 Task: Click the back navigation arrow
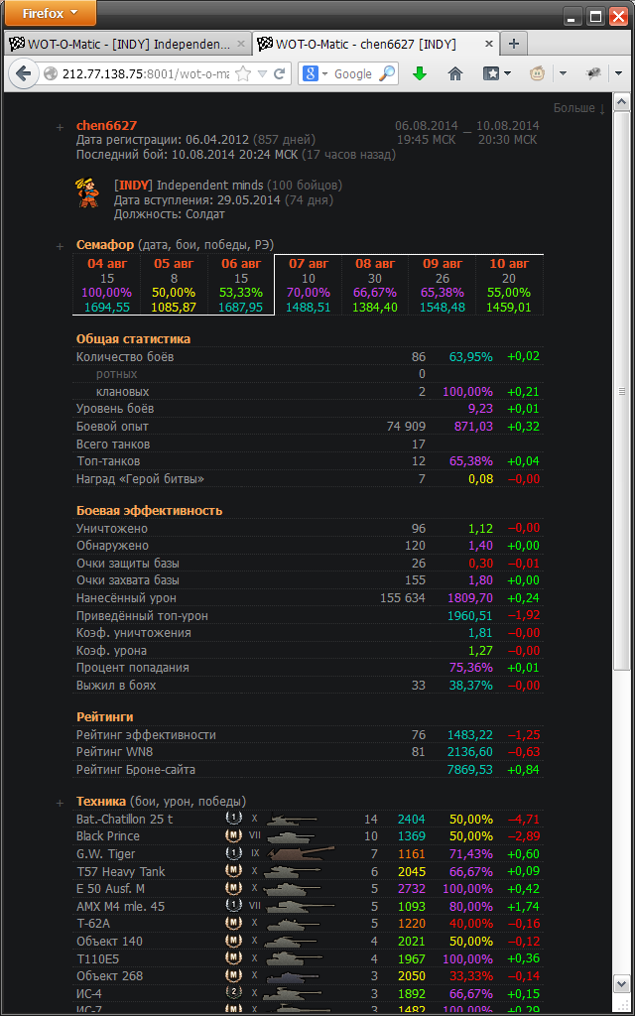pyautogui.click(x=23, y=73)
